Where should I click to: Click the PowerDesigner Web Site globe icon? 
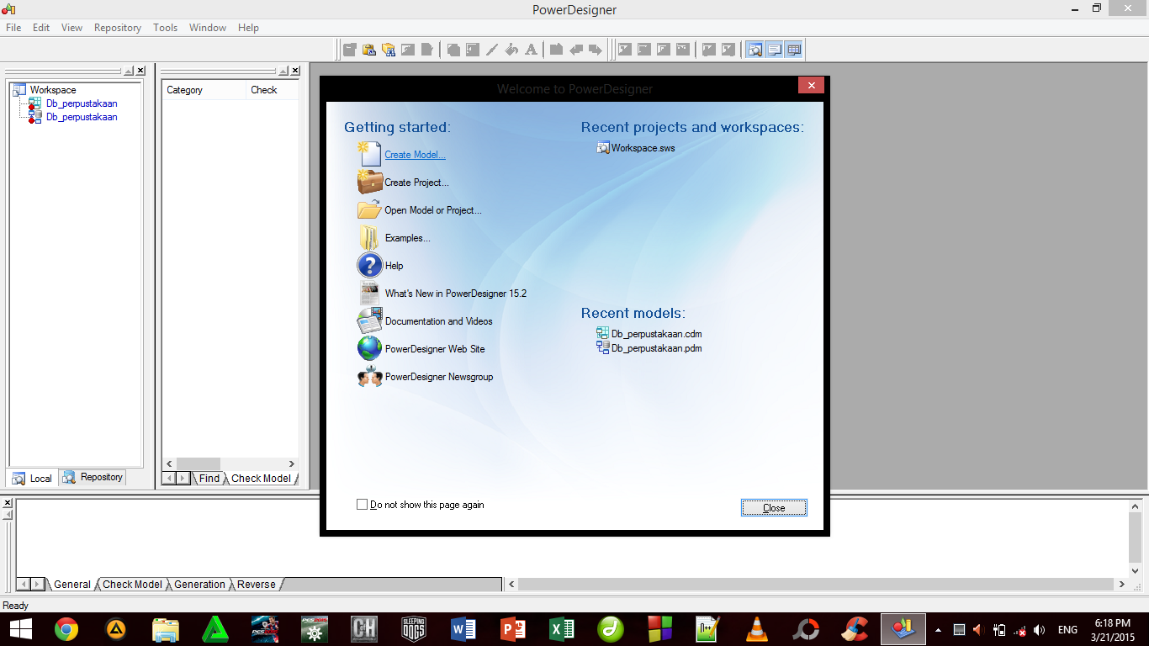[x=370, y=348]
